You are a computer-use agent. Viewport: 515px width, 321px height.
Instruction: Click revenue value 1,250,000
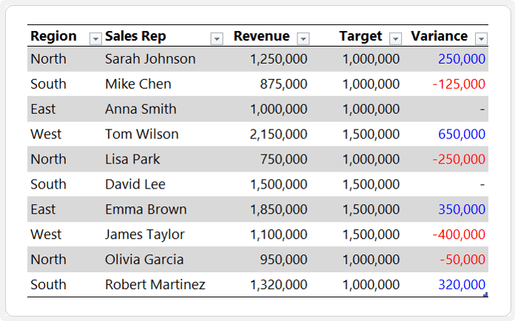pyautogui.click(x=278, y=59)
